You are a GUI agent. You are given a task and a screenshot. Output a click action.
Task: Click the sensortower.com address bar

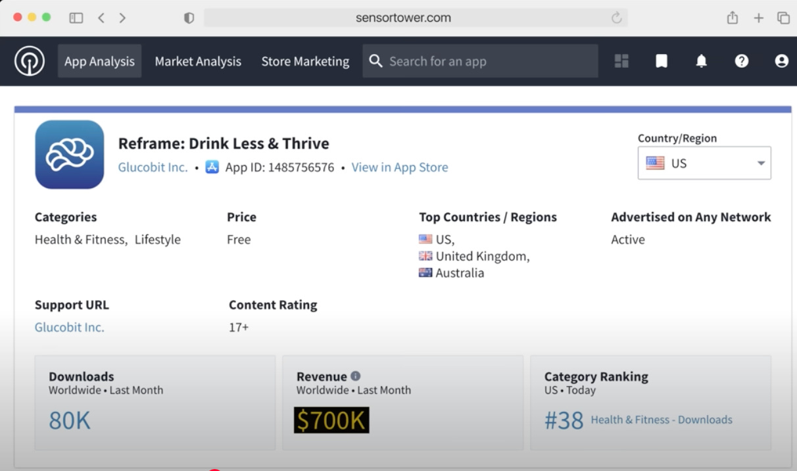point(416,18)
